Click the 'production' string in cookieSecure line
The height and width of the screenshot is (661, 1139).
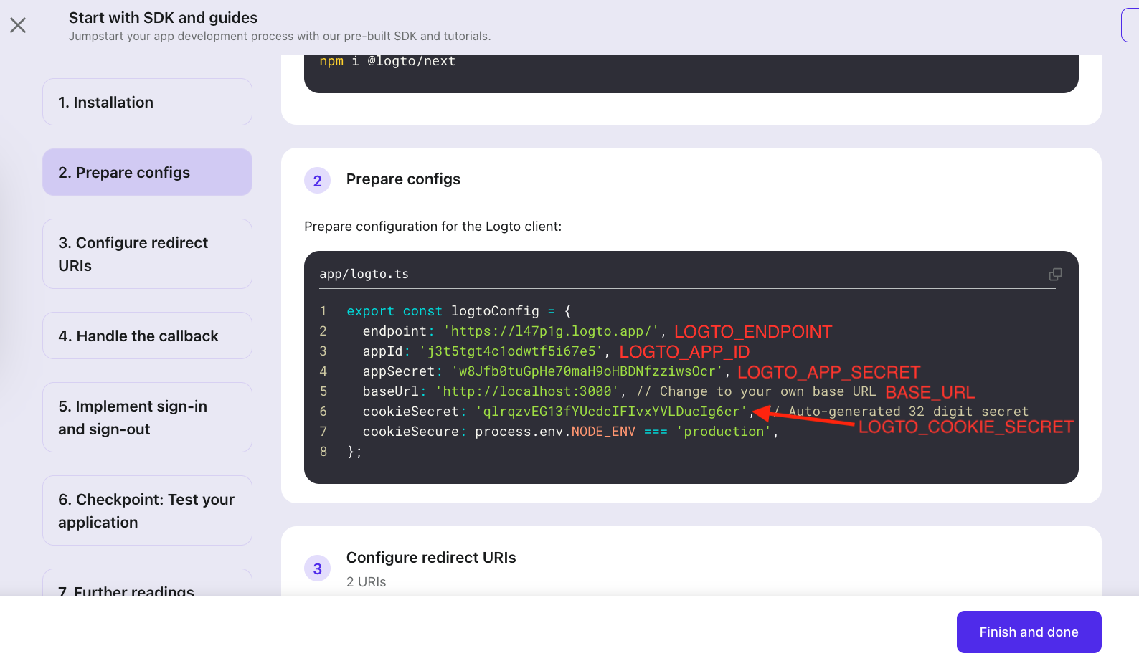point(724,432)
